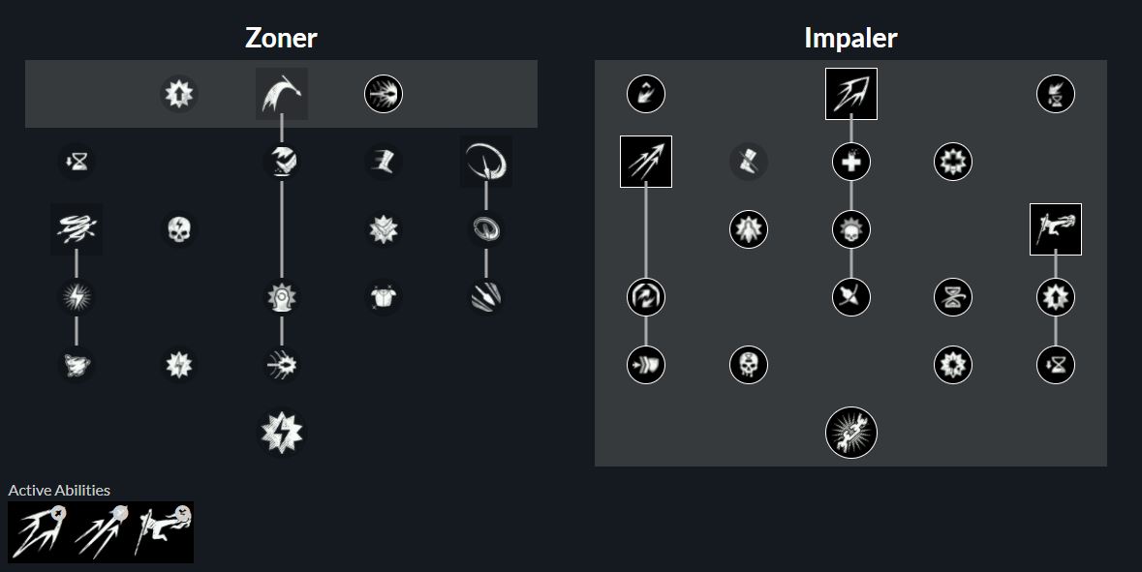Select the forked spear ability atop Impaler
The width and height of the screenshot is (1142, 572).
pos(851,94)
